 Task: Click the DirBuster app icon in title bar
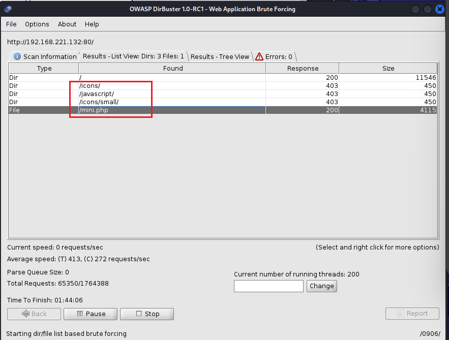click(8, 9)
